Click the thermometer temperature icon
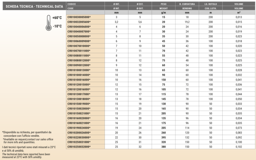The height and width of the screenshot is (160, 256). coord(49,23)
